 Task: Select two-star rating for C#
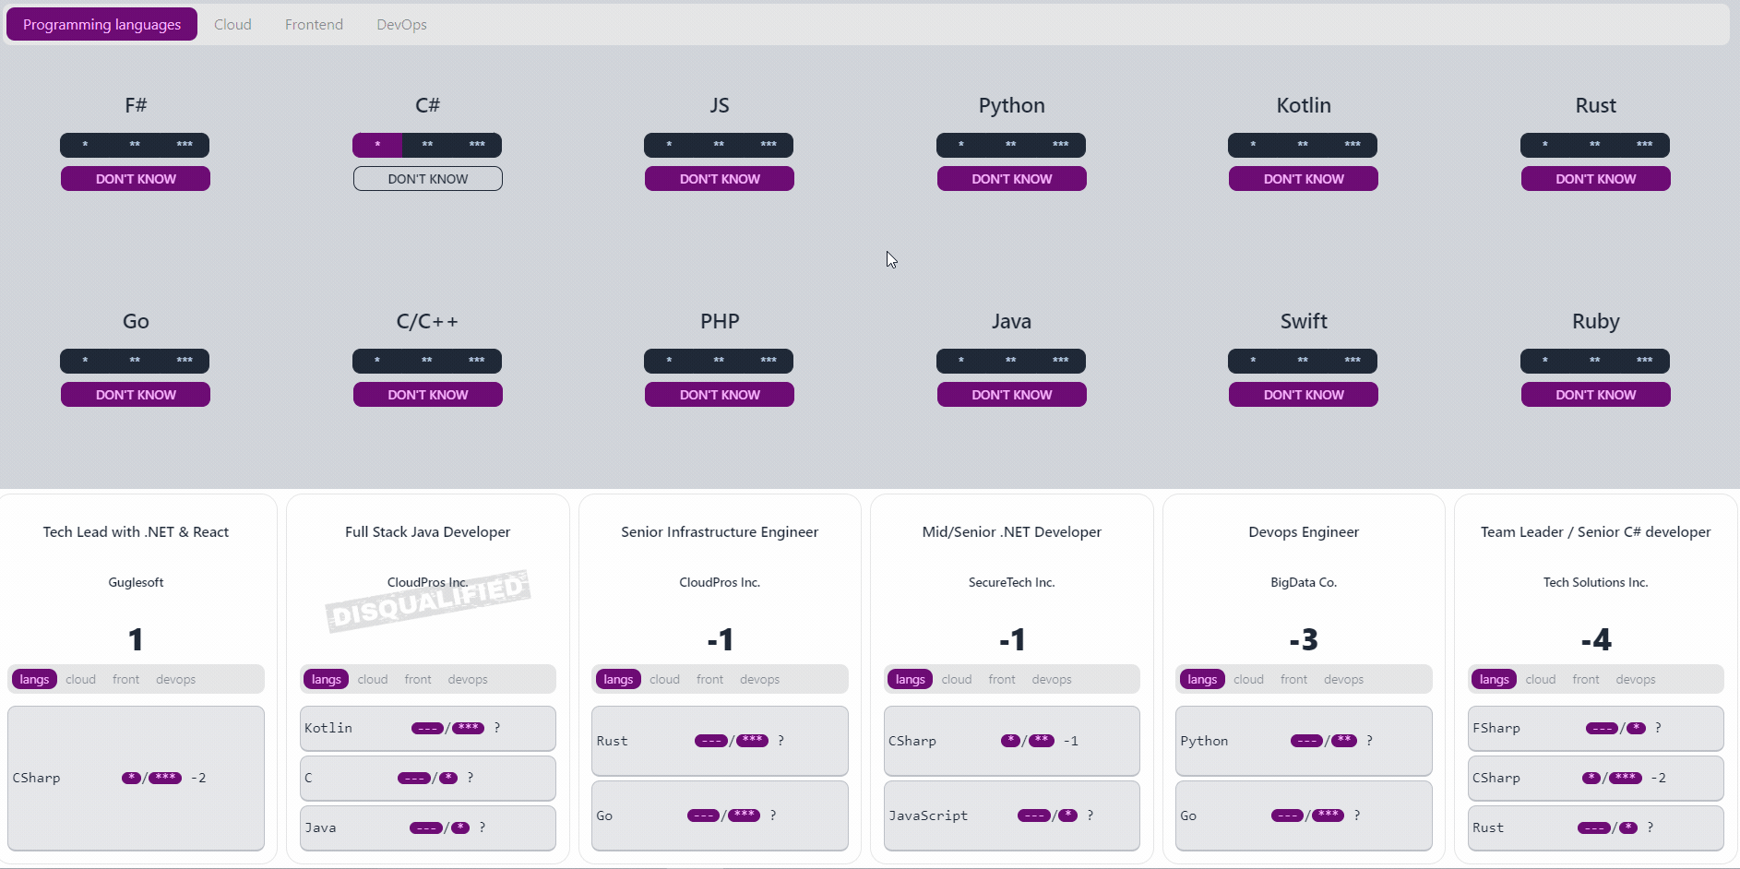tap(427, 145)
